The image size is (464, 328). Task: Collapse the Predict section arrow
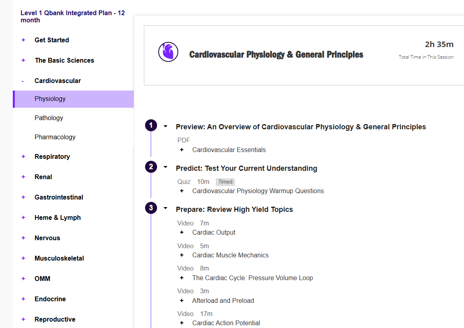165,168
